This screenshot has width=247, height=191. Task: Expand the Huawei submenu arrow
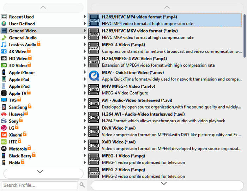point(85,114)
